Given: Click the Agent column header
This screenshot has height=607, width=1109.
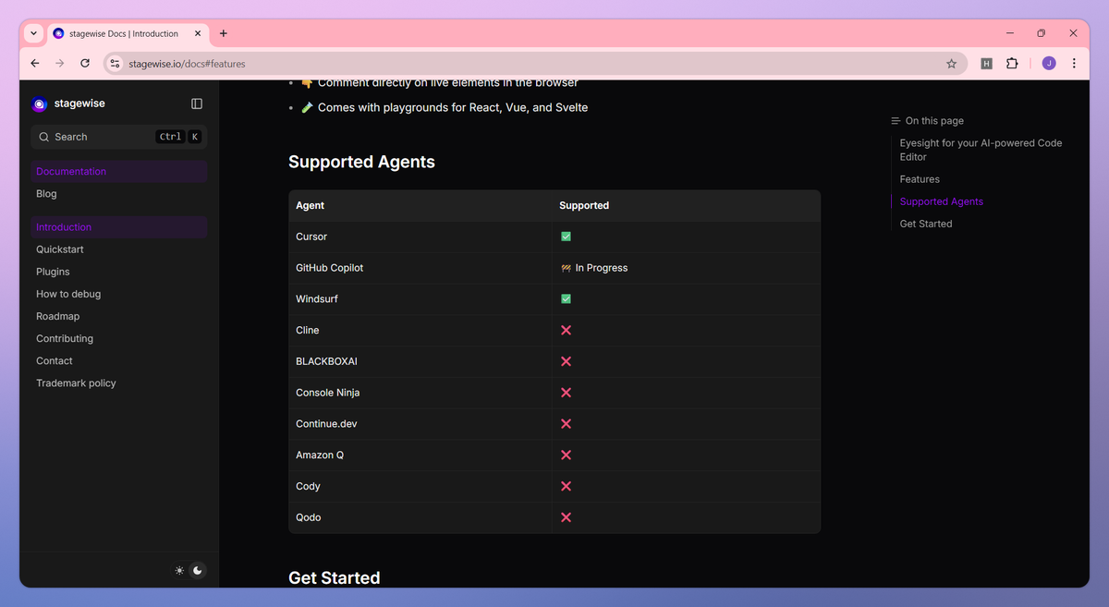Looking at the screenshot, I should [420, 205].
